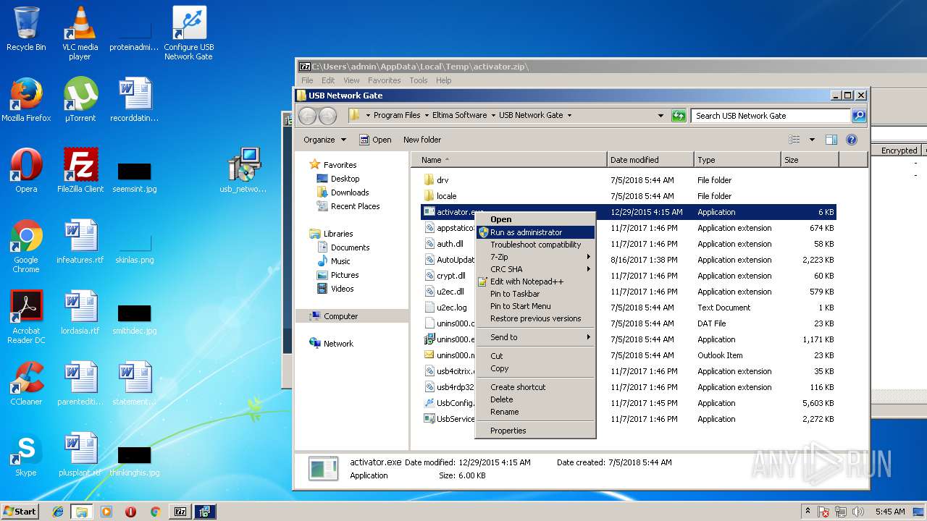Select the usb_network installer desktop icon

(243, 171)
